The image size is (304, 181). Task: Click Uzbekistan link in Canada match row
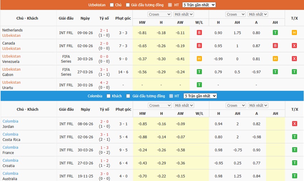(11, 49)
